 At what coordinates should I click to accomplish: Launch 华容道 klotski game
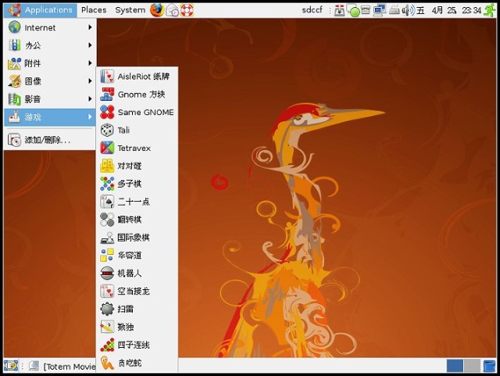[x=137, y=256]
